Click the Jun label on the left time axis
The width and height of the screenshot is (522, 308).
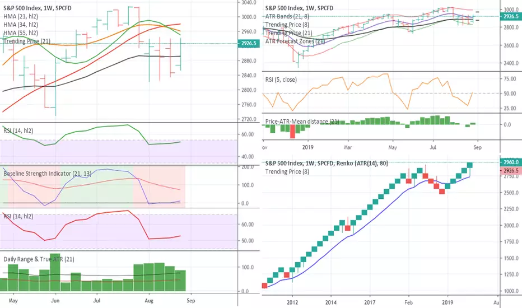[55, 300]
